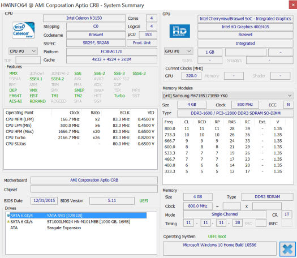Image resolution: width=297 pixels, height=258 pixels.
Task: Click the blue X close icon at the bottom right
Action: (287, 249)
